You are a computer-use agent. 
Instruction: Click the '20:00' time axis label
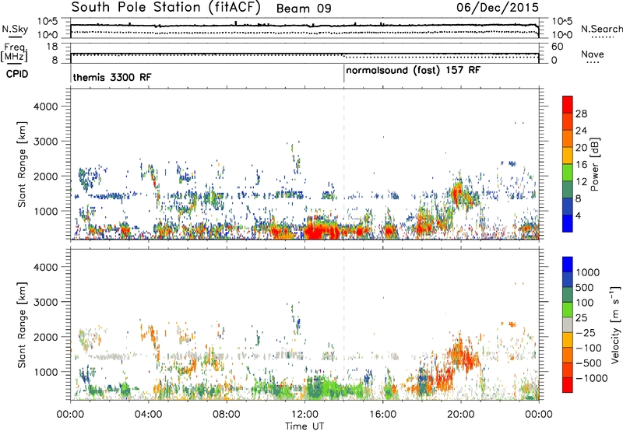(461, 415)
